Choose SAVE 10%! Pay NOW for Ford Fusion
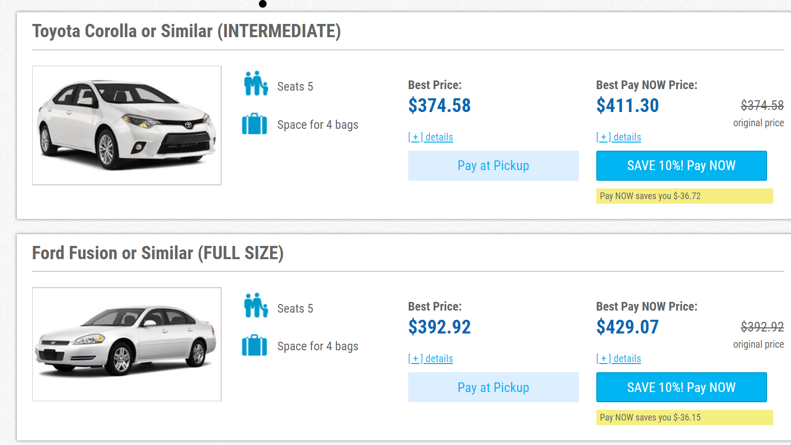Screen dimensions: 791x445 click(x=681, y=387)
